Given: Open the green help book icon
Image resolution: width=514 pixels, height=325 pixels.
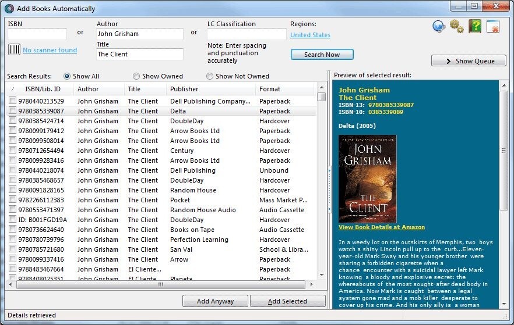Looking at the screenshot, I should pyautogui.click(x=474, y=26).
